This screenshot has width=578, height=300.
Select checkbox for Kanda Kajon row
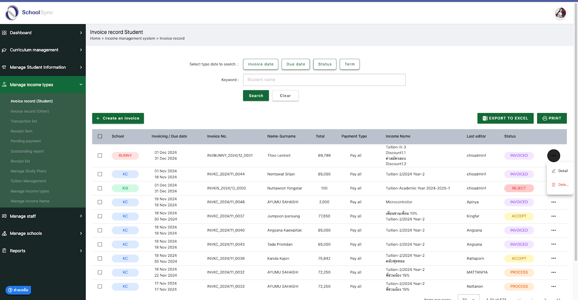tap(100, 258)
